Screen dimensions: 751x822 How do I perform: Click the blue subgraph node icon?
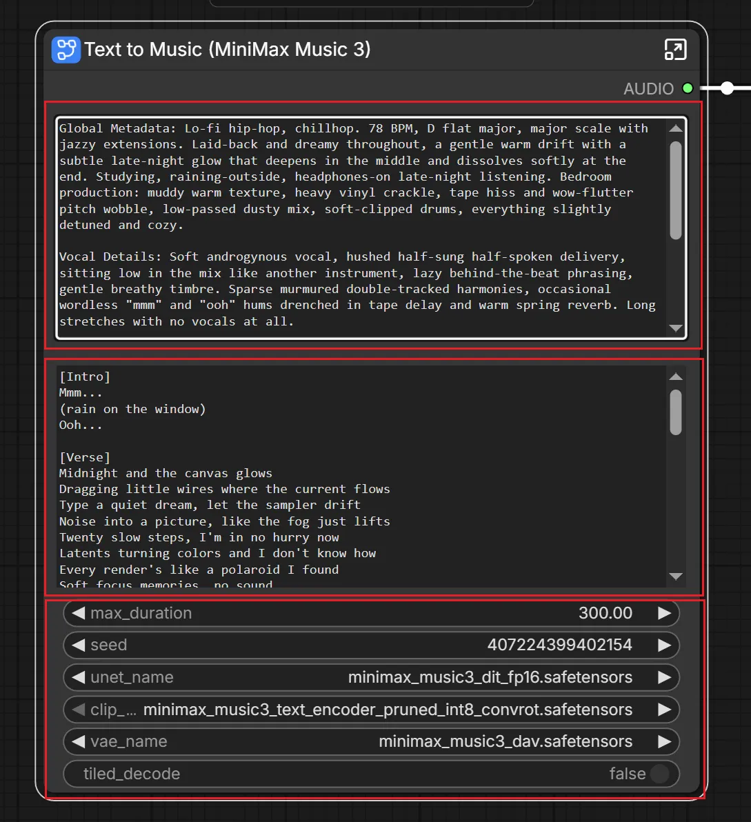66,50
